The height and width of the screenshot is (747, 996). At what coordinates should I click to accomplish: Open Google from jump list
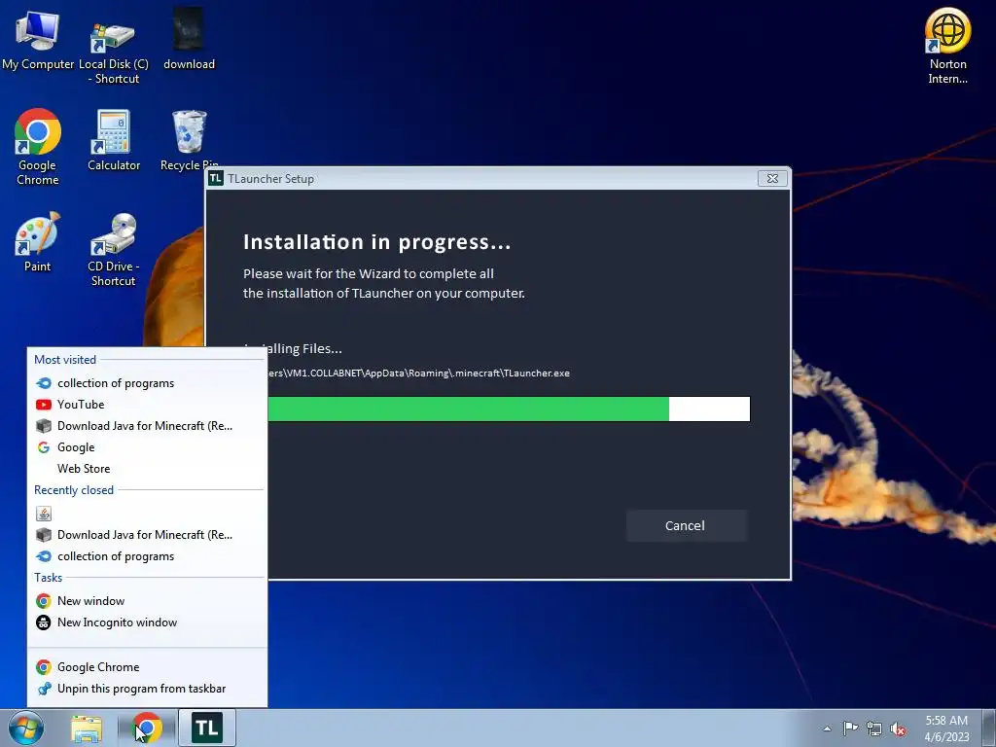(148, 447)
